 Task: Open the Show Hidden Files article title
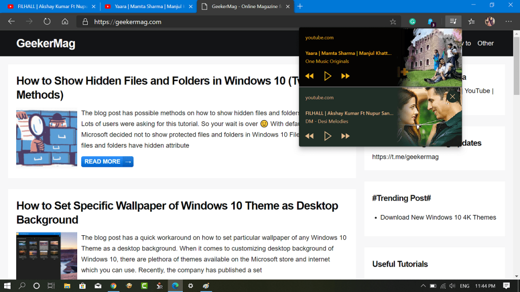tap(157, 88)
